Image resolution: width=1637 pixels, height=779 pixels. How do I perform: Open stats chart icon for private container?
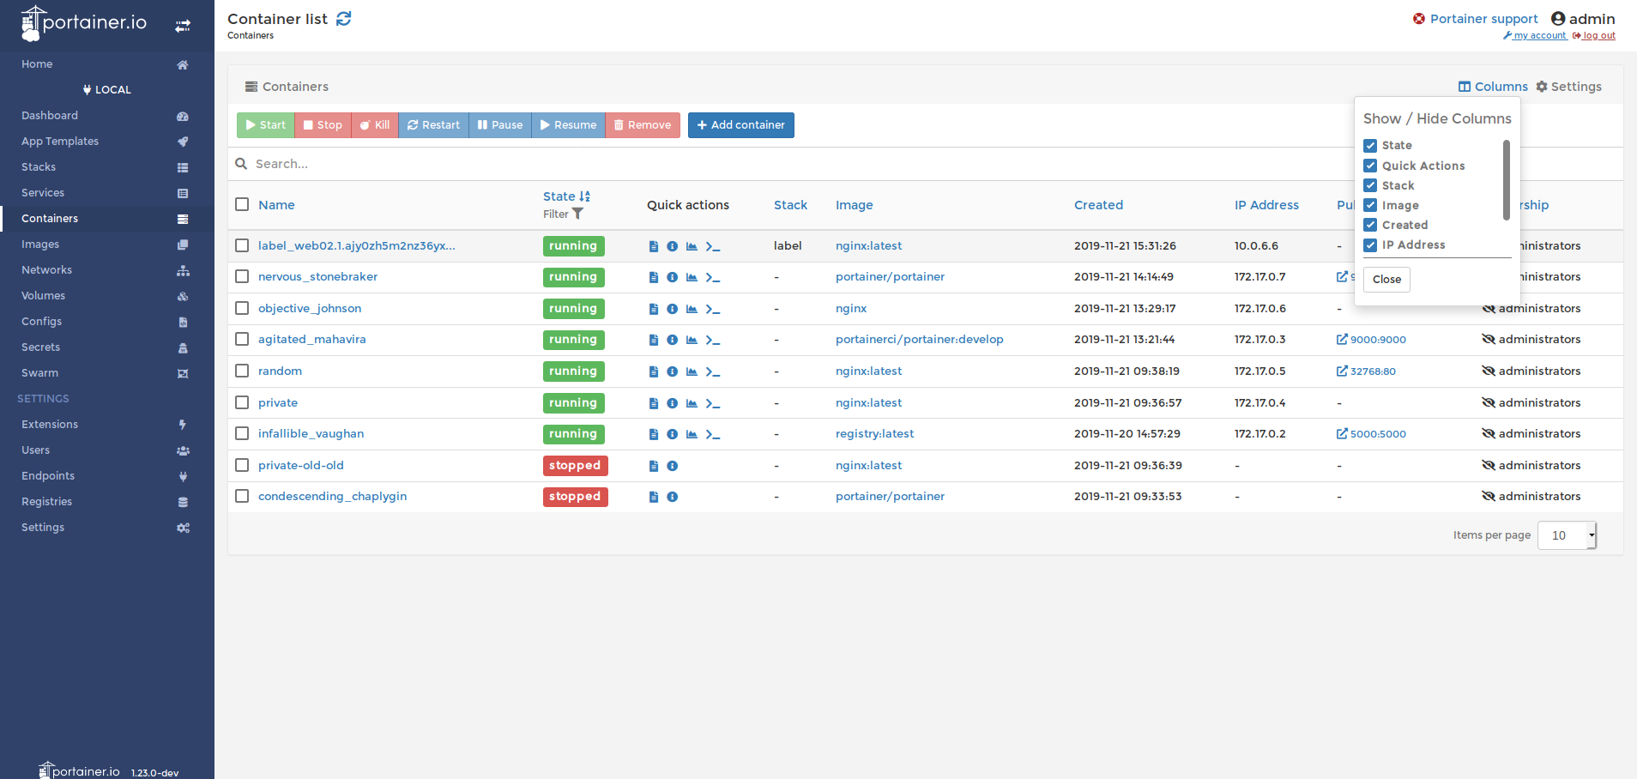pyautogui.click(x=692, y=403)
